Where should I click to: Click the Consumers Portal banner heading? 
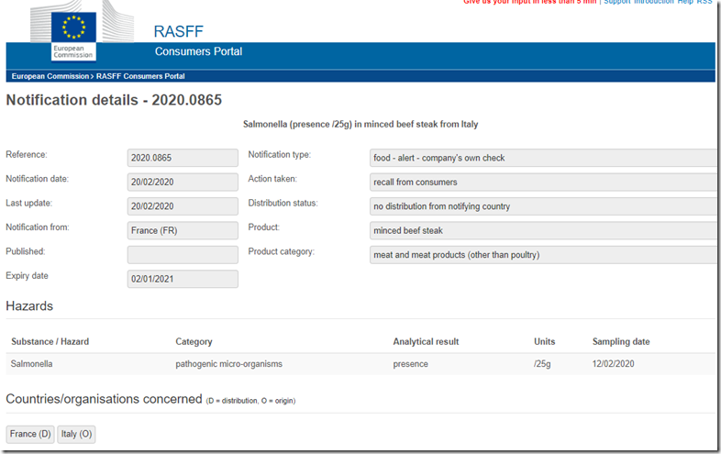198,51
